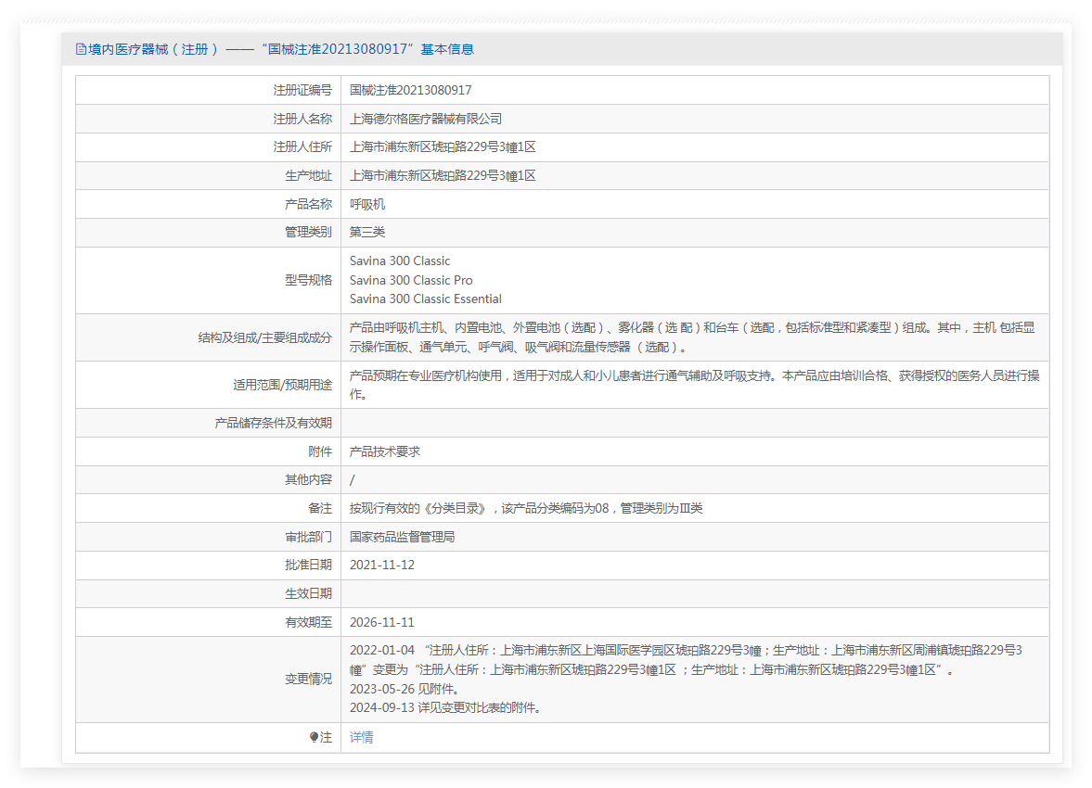The width and height of the screenshot is (1092, 788).
Task: Click the document icon in the header title
Action: 81,49
